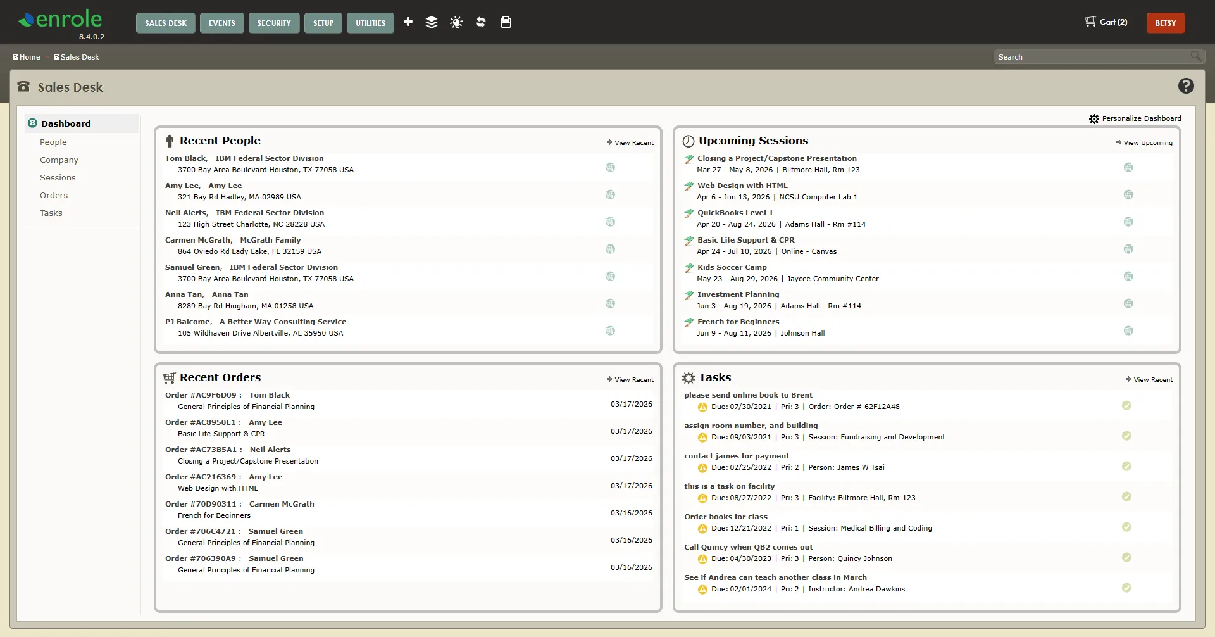
Task: Expand the People sidebar section
Action: point(53,142)
